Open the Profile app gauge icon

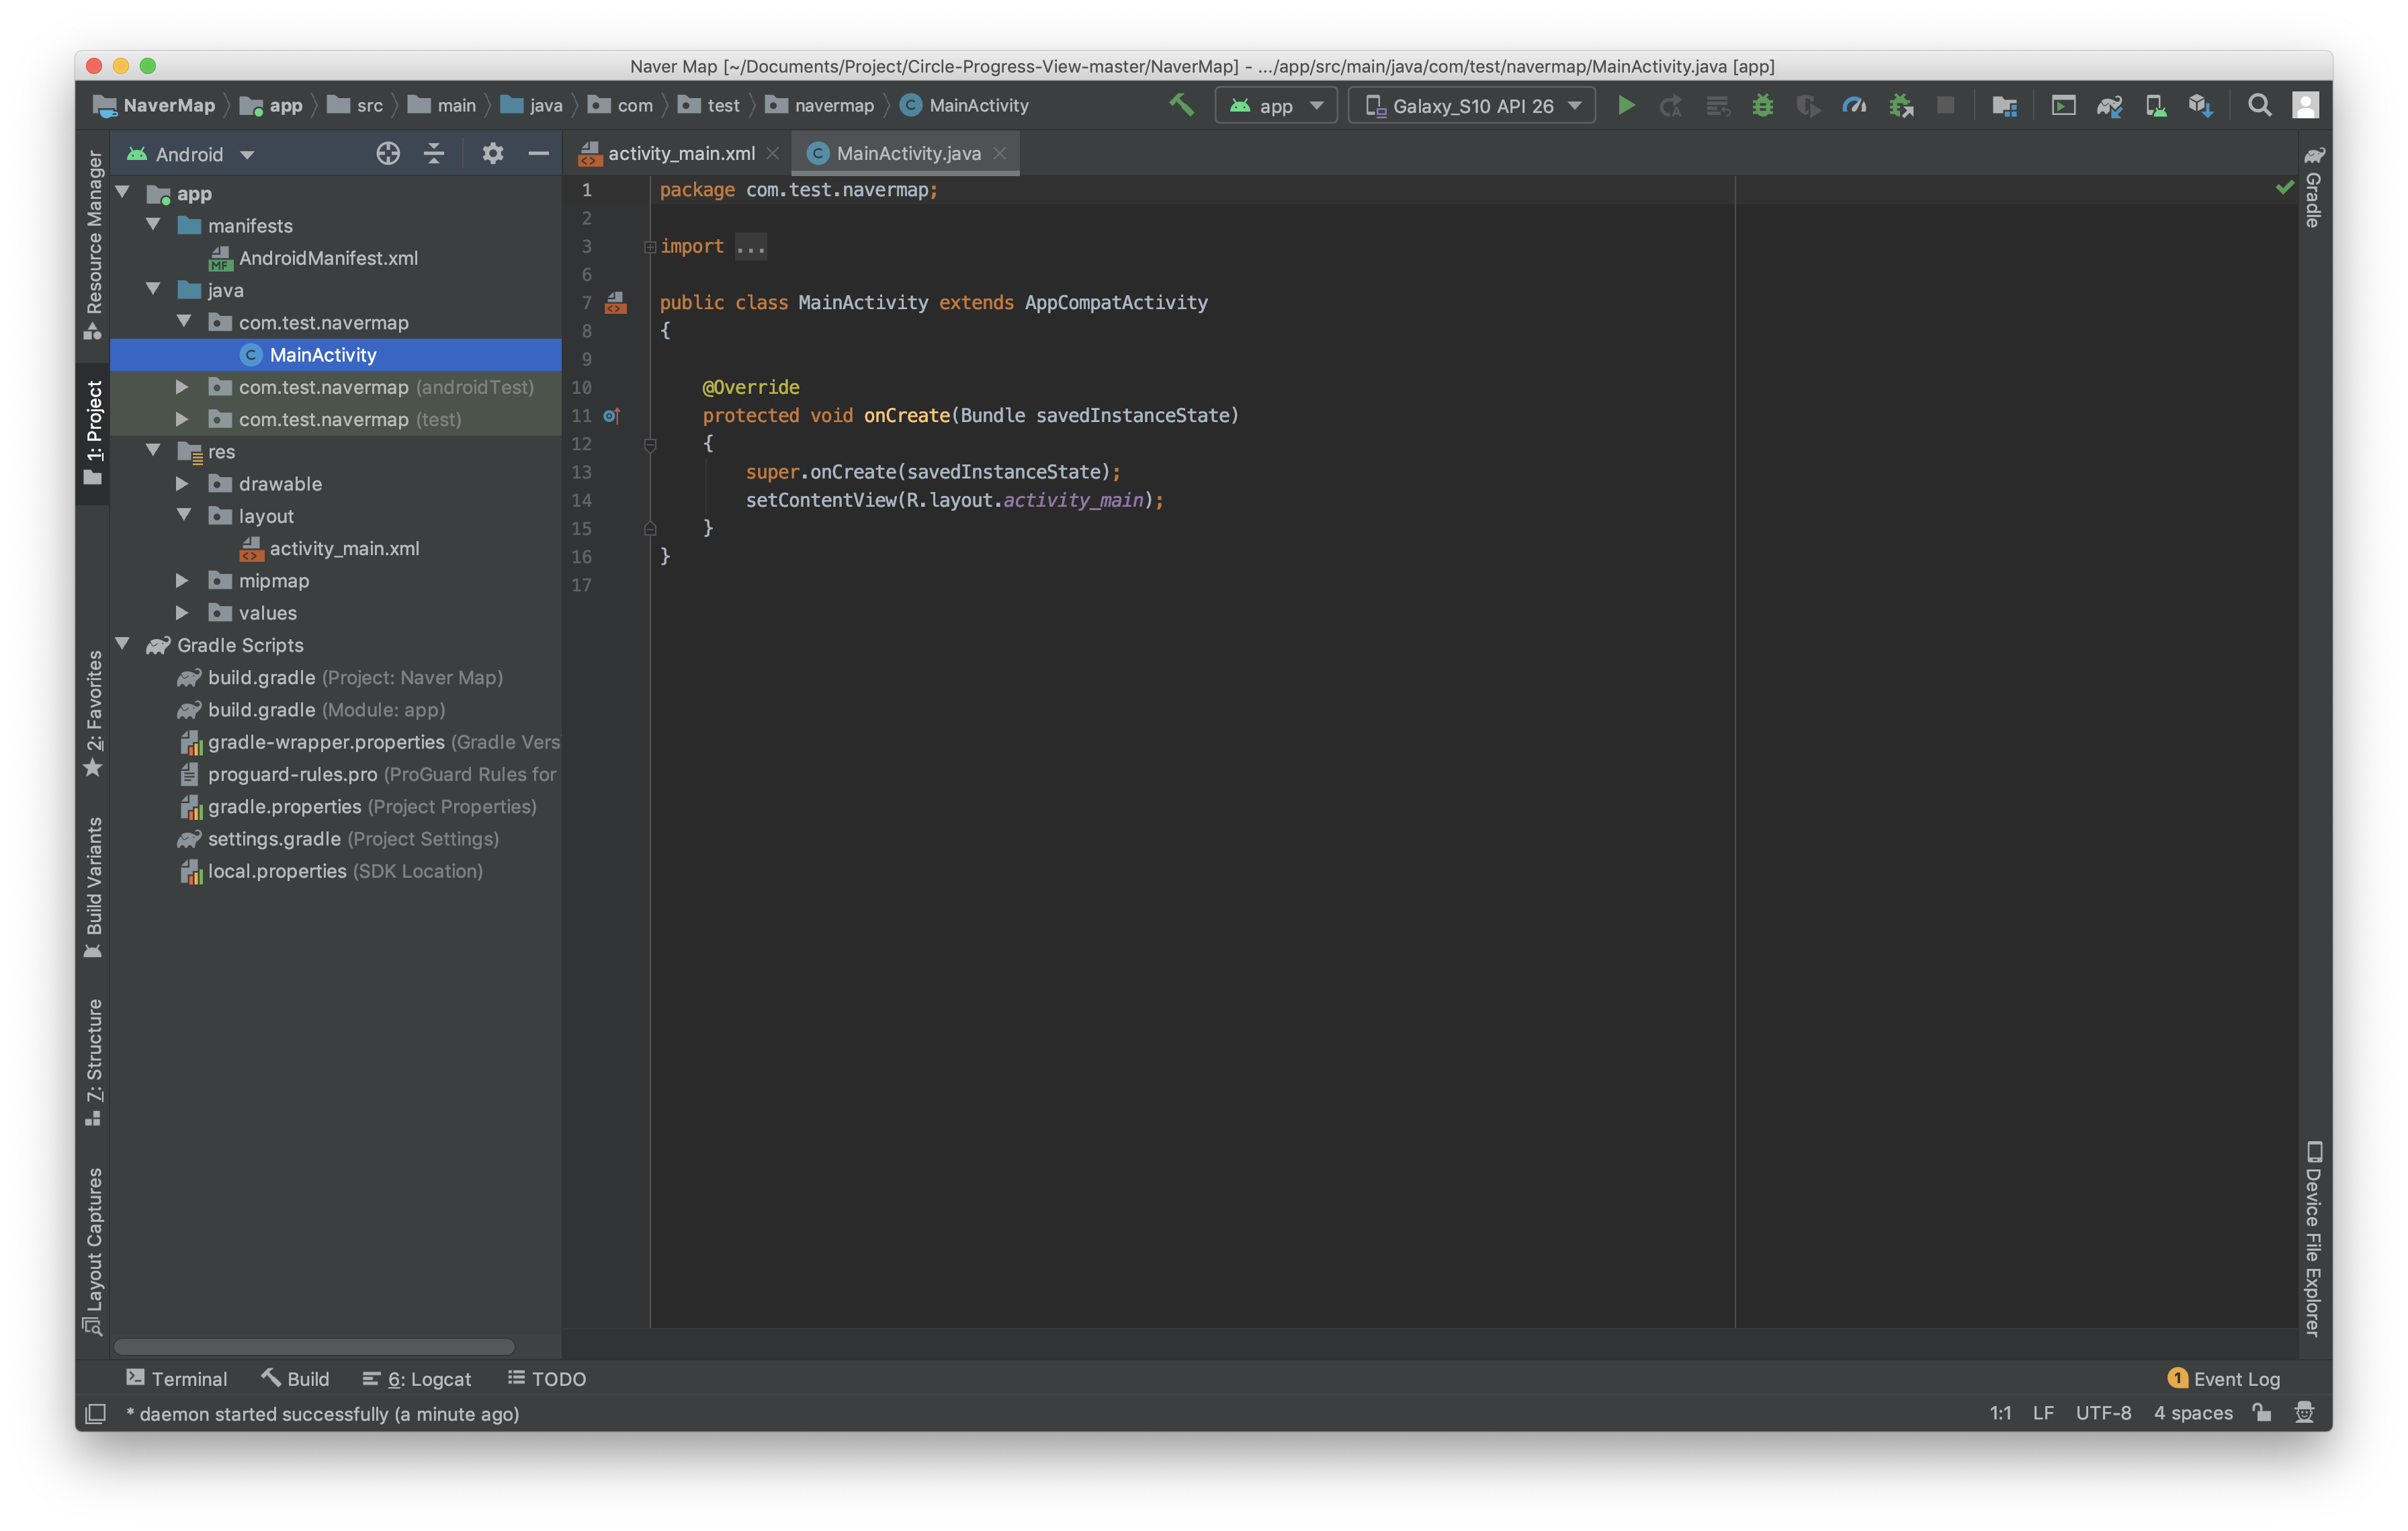pos(1854,105)
